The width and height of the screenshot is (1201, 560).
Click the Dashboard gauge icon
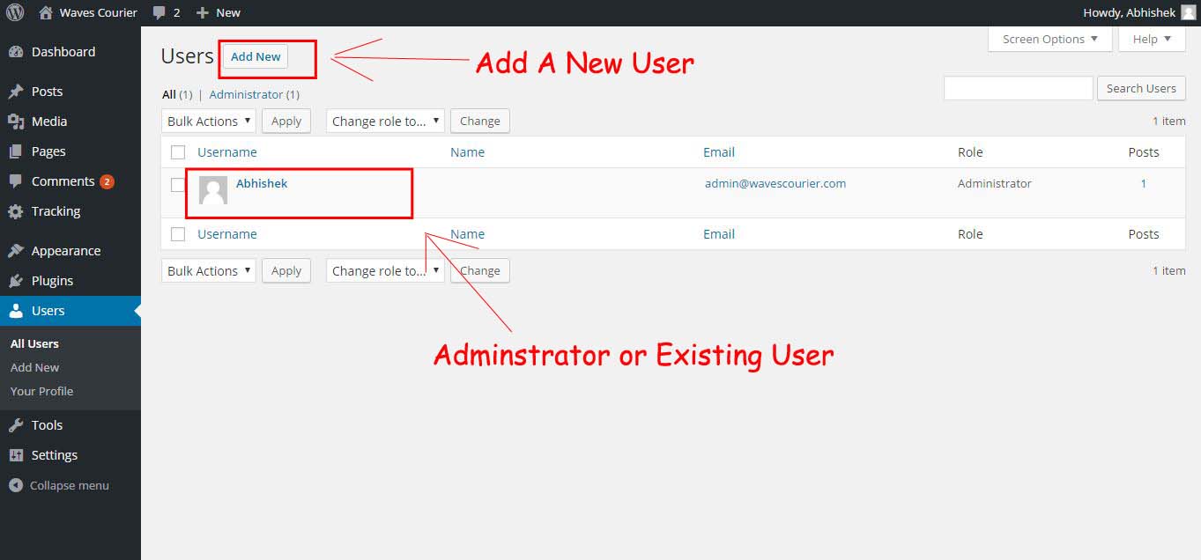pos(16,52)
